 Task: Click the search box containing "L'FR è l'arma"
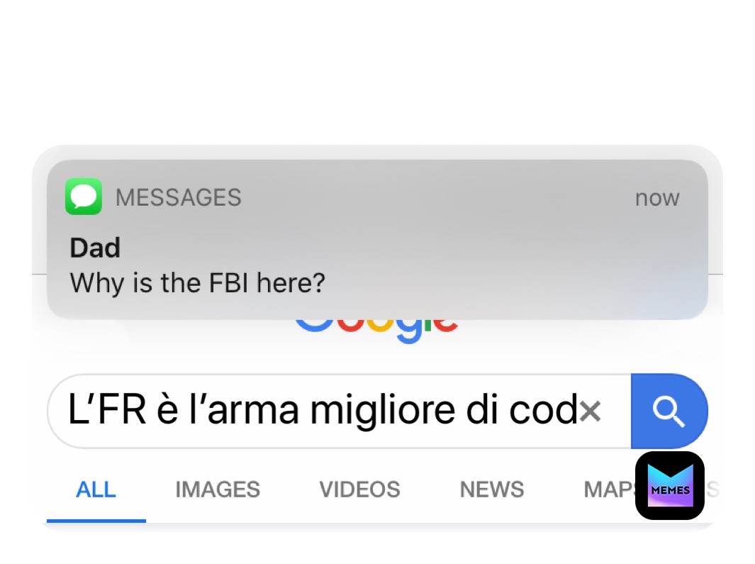point(339,411)
